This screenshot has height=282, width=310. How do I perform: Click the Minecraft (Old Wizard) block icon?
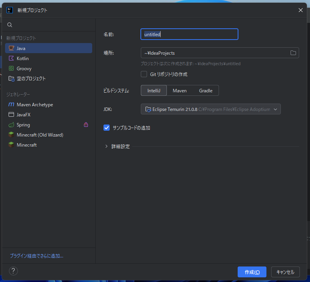[11, 135]
